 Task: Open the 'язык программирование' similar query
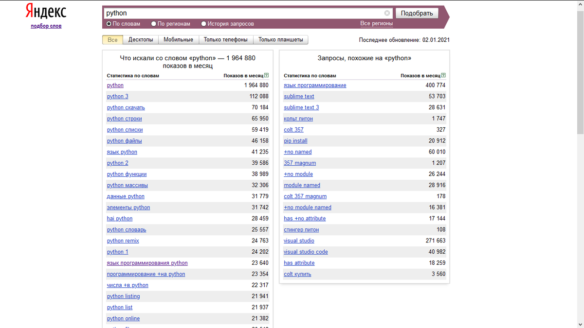click(315, 86)
